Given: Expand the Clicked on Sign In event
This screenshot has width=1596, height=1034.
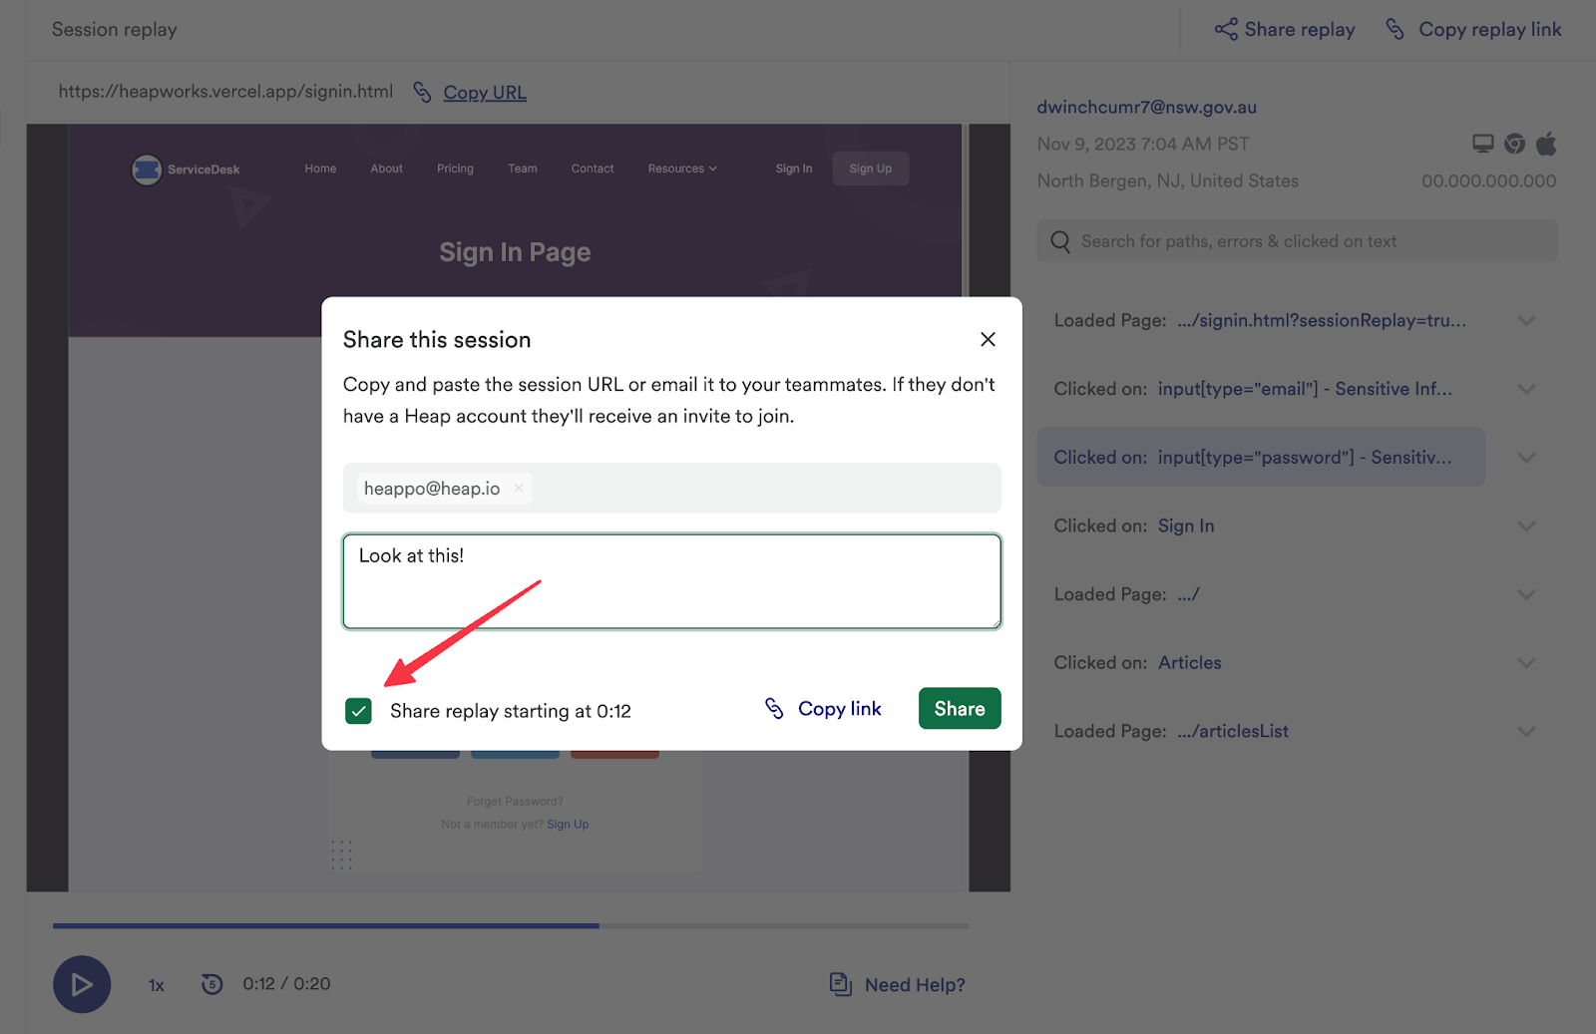Looking at the screenshot, I should point(1526,526).
